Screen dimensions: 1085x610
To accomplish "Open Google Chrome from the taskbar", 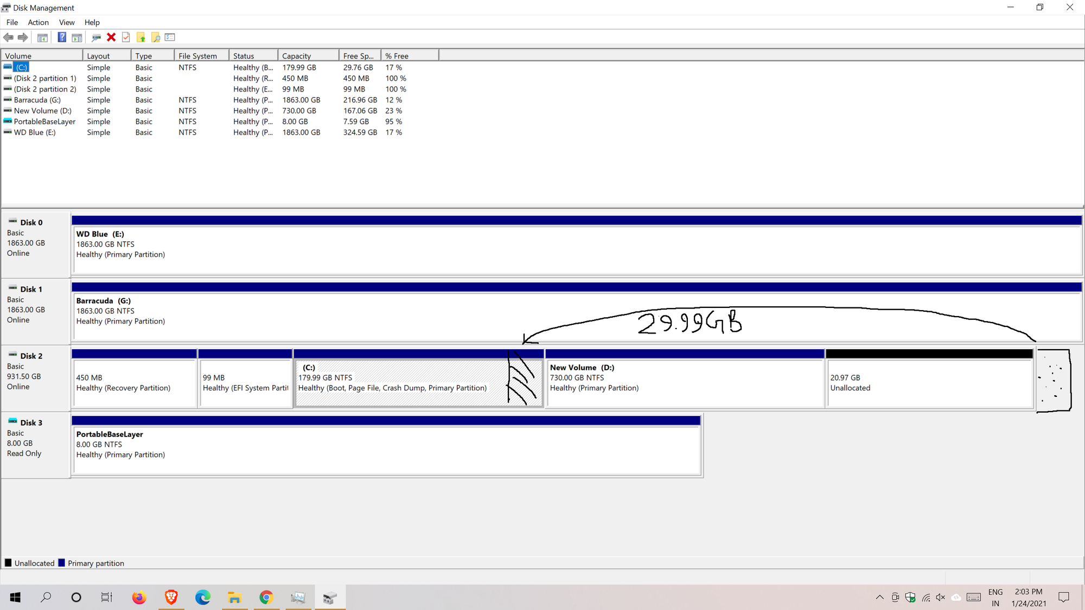I will [x=266, y=597].
